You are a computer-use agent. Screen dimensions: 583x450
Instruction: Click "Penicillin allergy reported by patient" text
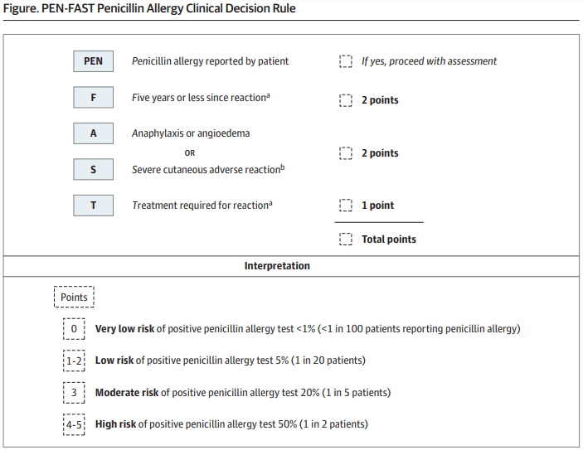211,61
